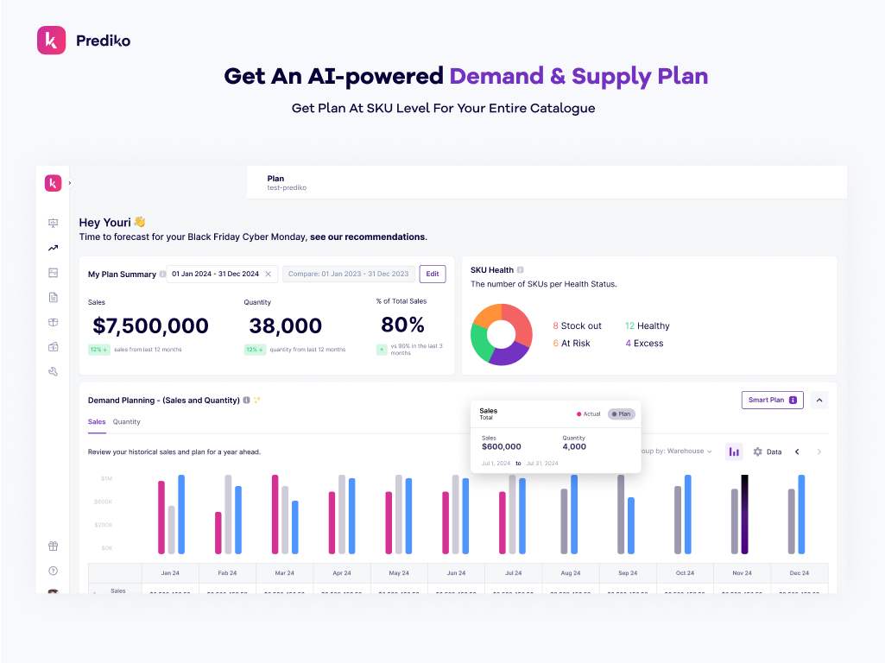Switch to the Quantity tab

coord(126,422)
